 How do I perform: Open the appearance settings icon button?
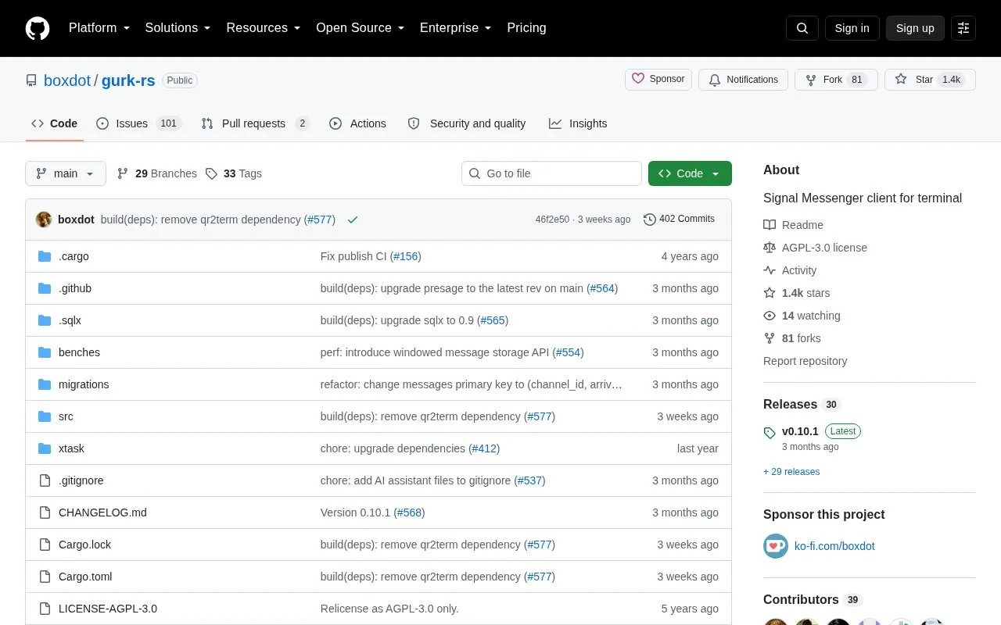pyautogui.click(x=963, y=28)
